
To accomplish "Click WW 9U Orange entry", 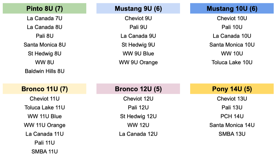I will click(x=138, y=62).
